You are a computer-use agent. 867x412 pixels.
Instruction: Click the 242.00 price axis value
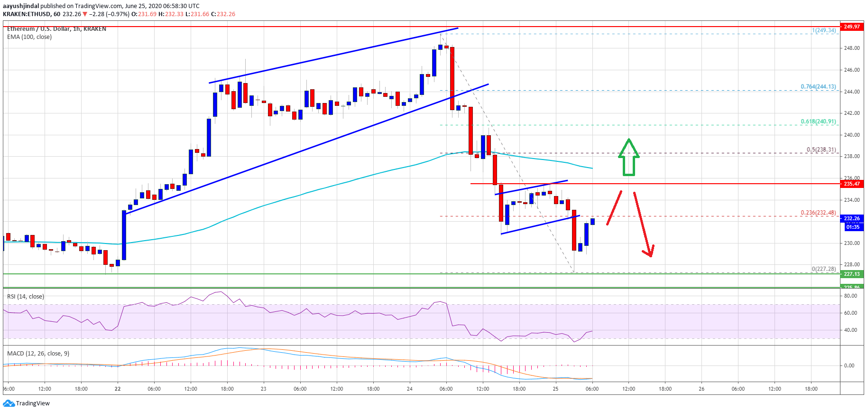click(852, 113)
